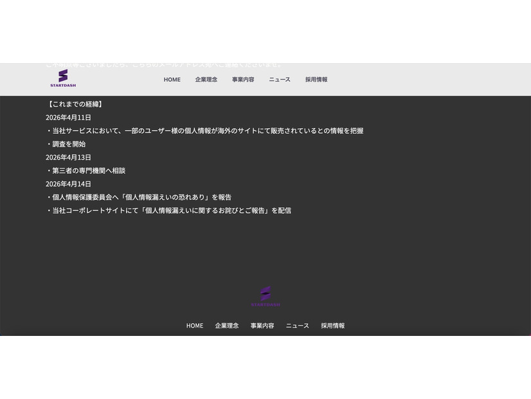Open 企業理念 in the header navigation
531x399 pixels.
206,80
